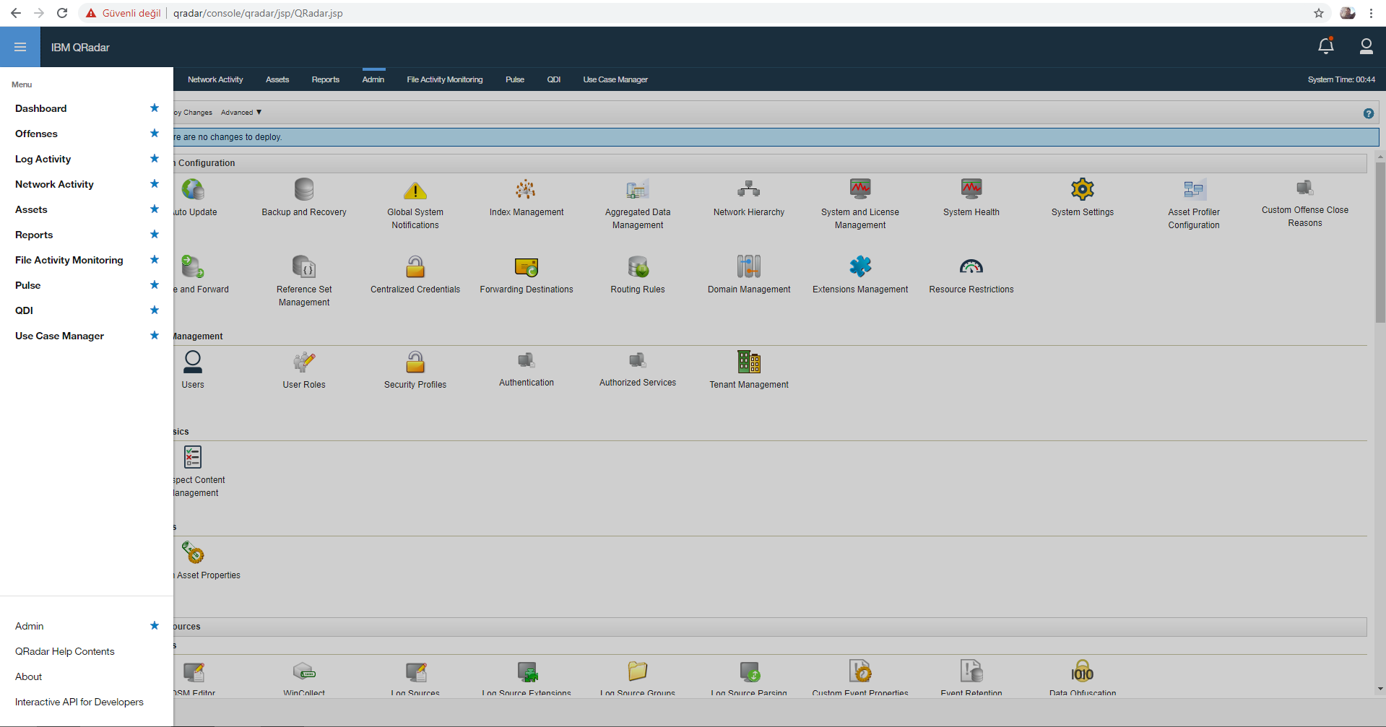Click the browser address bar URL
Screen dimensions: 1386x727
pos(258,13)
